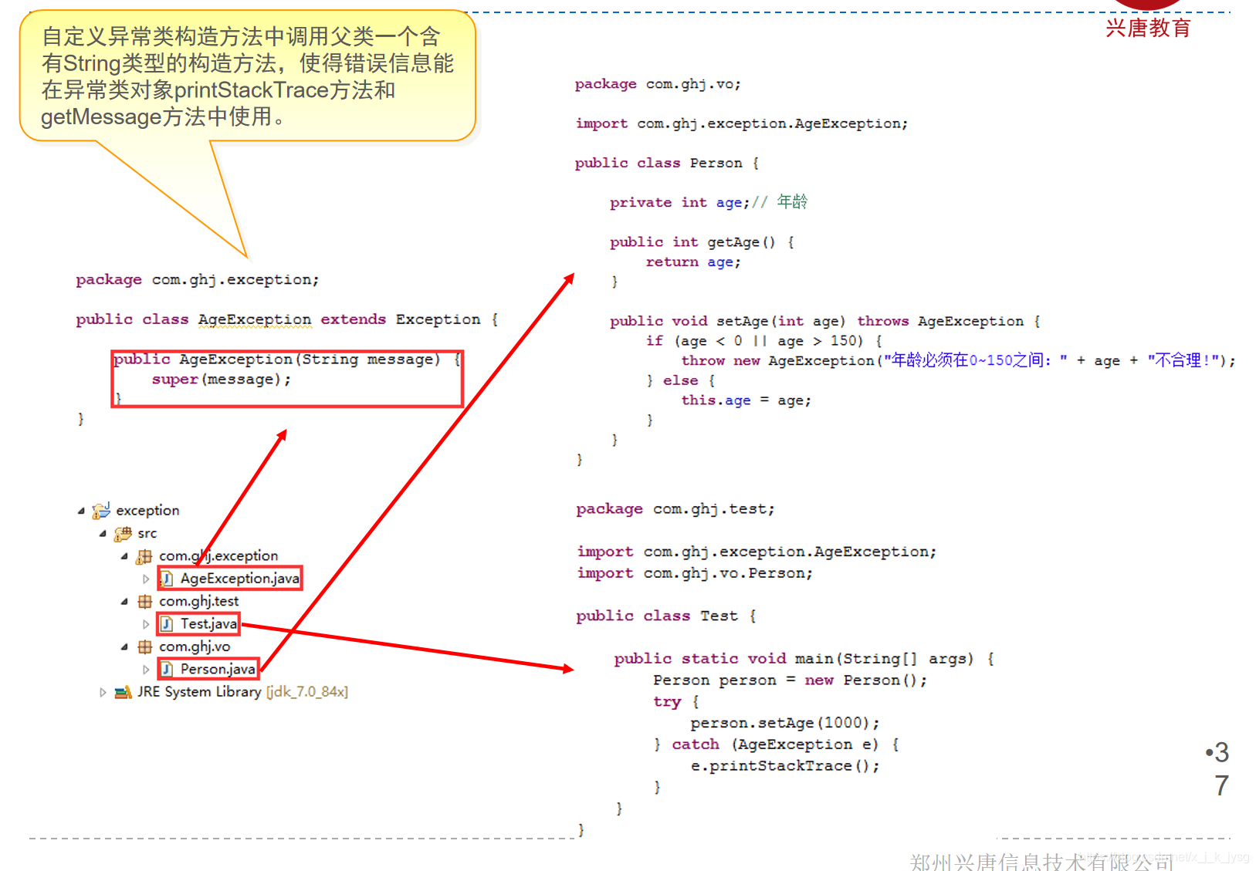1256x871 pixels.
Task: Click the 'private int age;' declaration line
Action: [x=708, y=202]
